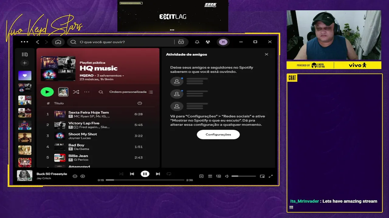Pause the current song
The width and height of the screenshot is (389, 218).
coord(145,174)
